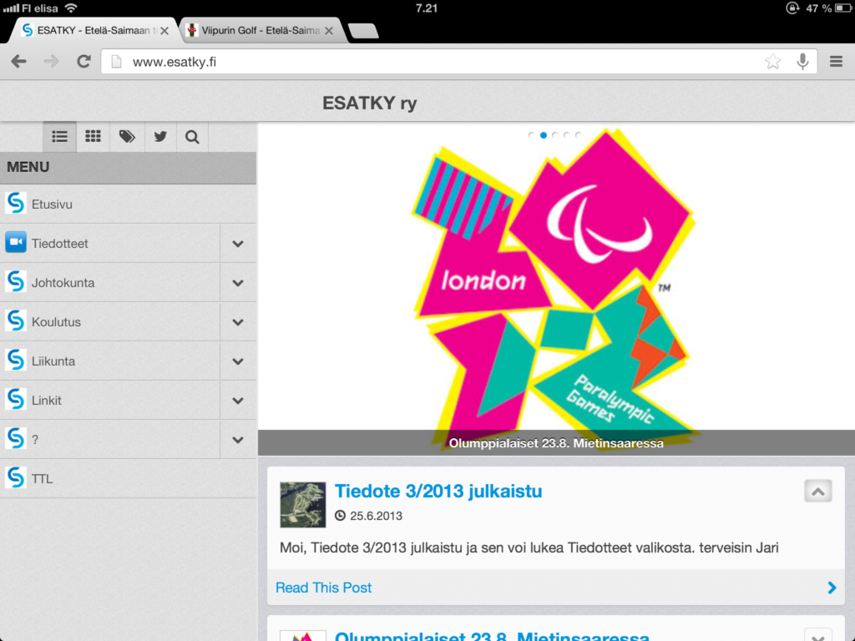855x641 pixels.
Task: Switch to grid view layout
Action: (x=93, y=136)
